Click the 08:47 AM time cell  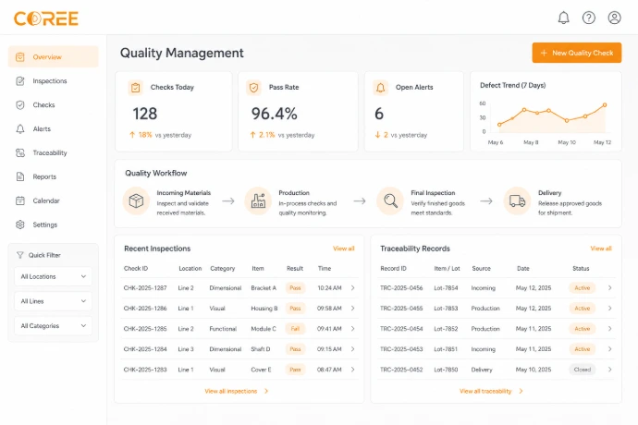pyautogui.click(x=329, y=370)
